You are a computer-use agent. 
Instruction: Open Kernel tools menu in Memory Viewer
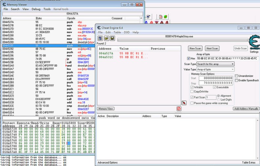click(x=61, y=9)
